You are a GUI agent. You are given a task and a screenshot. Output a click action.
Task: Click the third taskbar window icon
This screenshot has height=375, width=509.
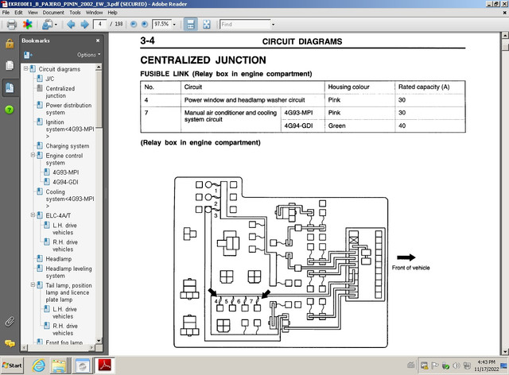[x=83, y=365]
